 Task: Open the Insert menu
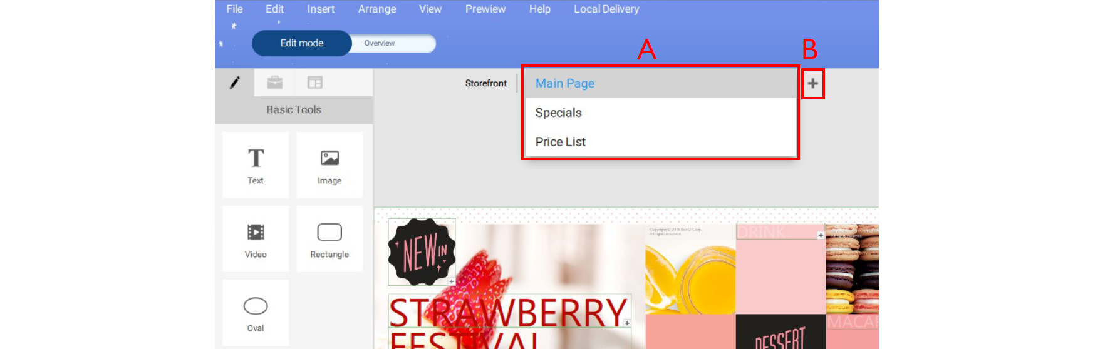coord(321,9)
